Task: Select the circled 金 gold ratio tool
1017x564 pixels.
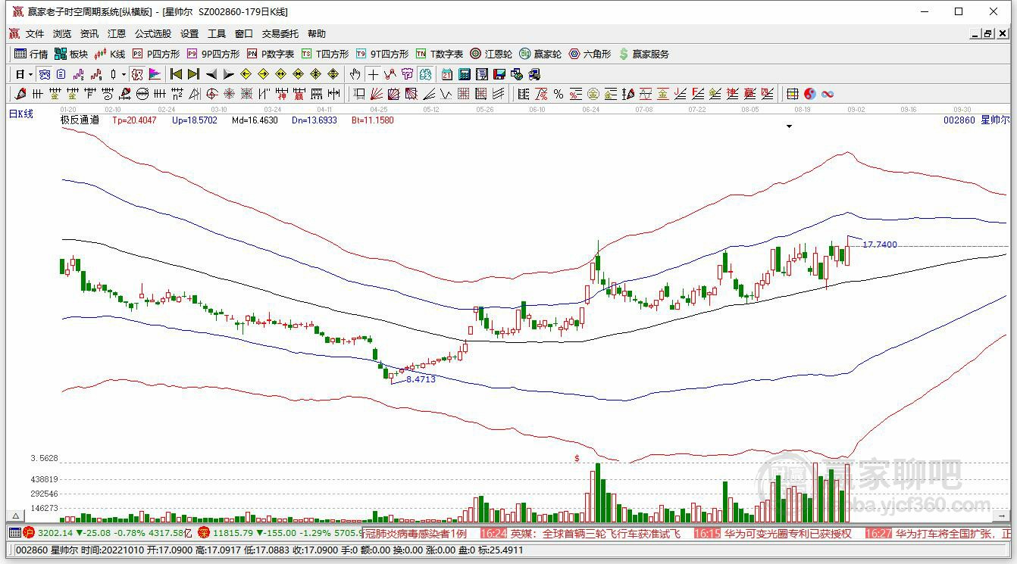Action: (593, 94)
